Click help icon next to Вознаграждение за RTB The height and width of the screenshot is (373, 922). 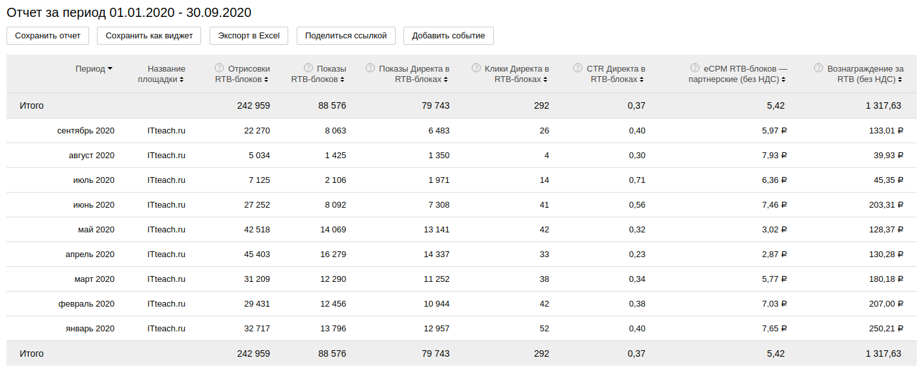(819, 68)
